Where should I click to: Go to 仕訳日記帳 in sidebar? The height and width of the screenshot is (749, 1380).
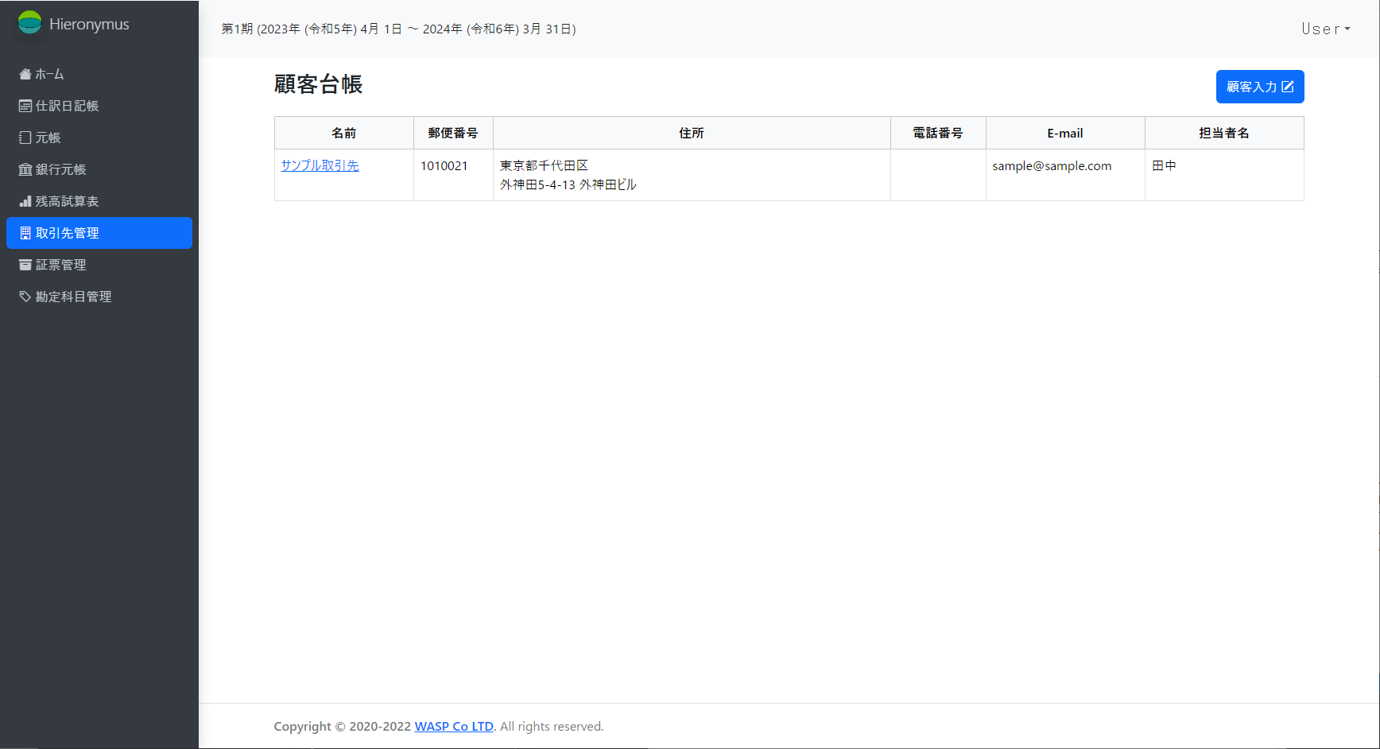[x=99, y=106]
